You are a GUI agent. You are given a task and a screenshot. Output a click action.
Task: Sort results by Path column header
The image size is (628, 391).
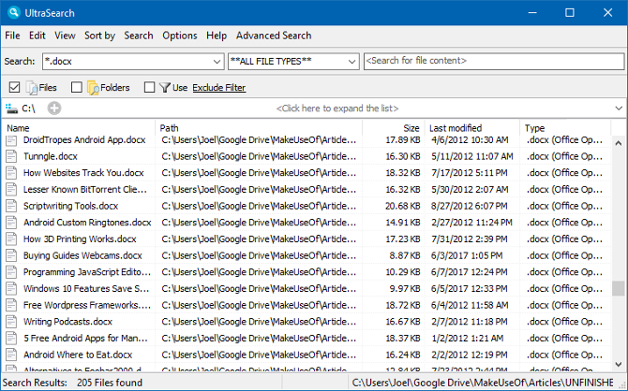[x=259, y=128]
